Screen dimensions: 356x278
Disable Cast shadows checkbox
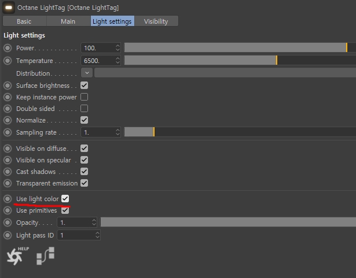(x=85, y=172)
